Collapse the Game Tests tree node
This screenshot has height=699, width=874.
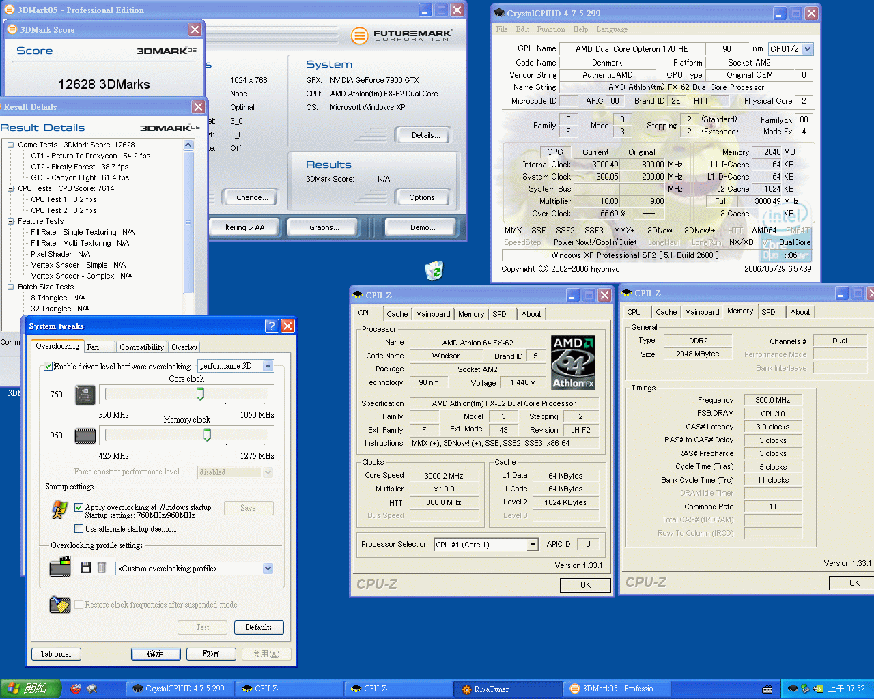(x=11, y=145)
